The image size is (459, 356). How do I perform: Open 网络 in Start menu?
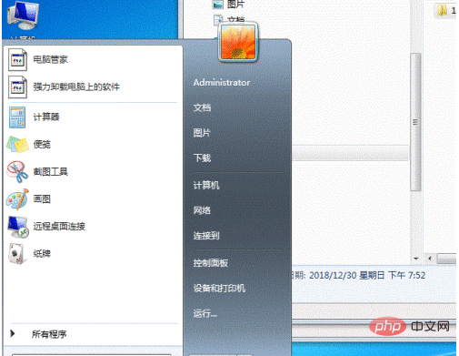(x=202, y=210)
